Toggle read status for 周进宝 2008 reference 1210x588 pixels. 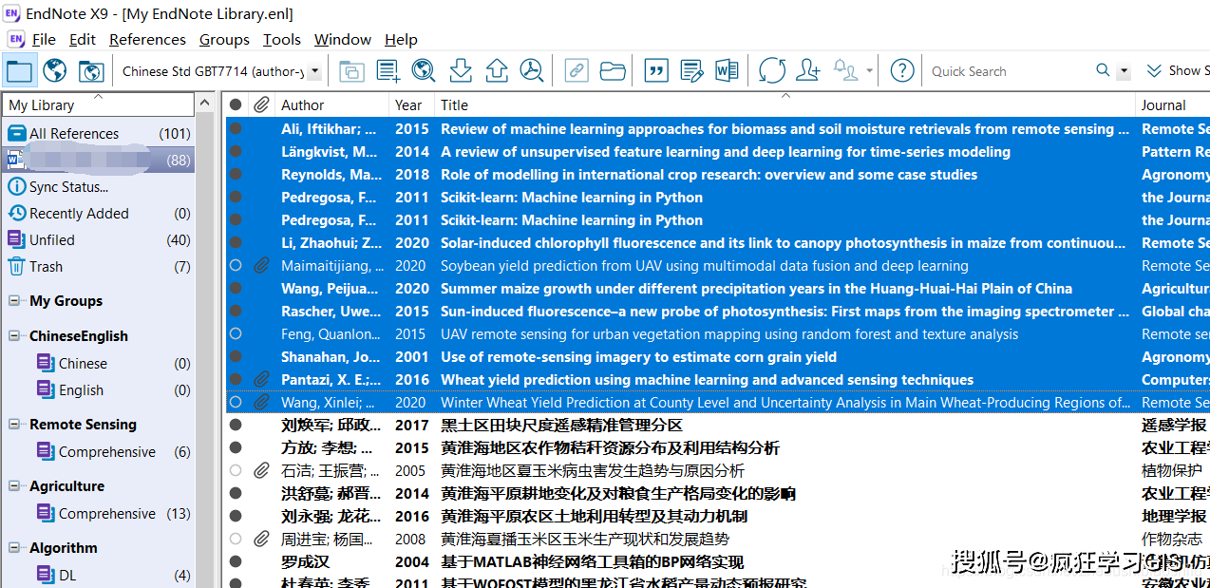pos(235,539)
